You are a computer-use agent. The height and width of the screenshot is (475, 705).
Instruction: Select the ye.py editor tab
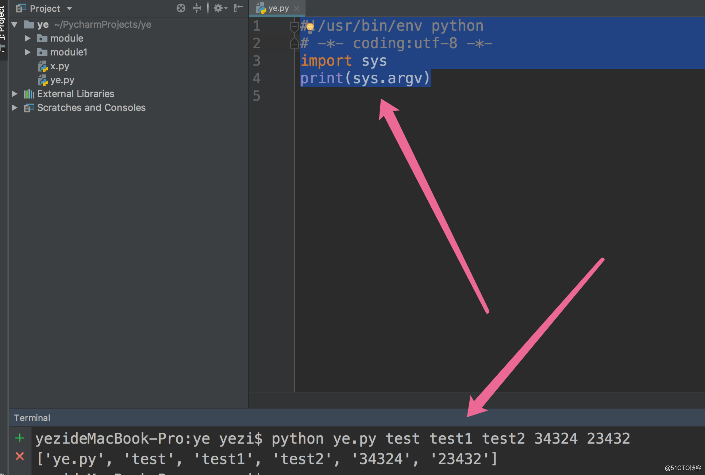[278, 8]
